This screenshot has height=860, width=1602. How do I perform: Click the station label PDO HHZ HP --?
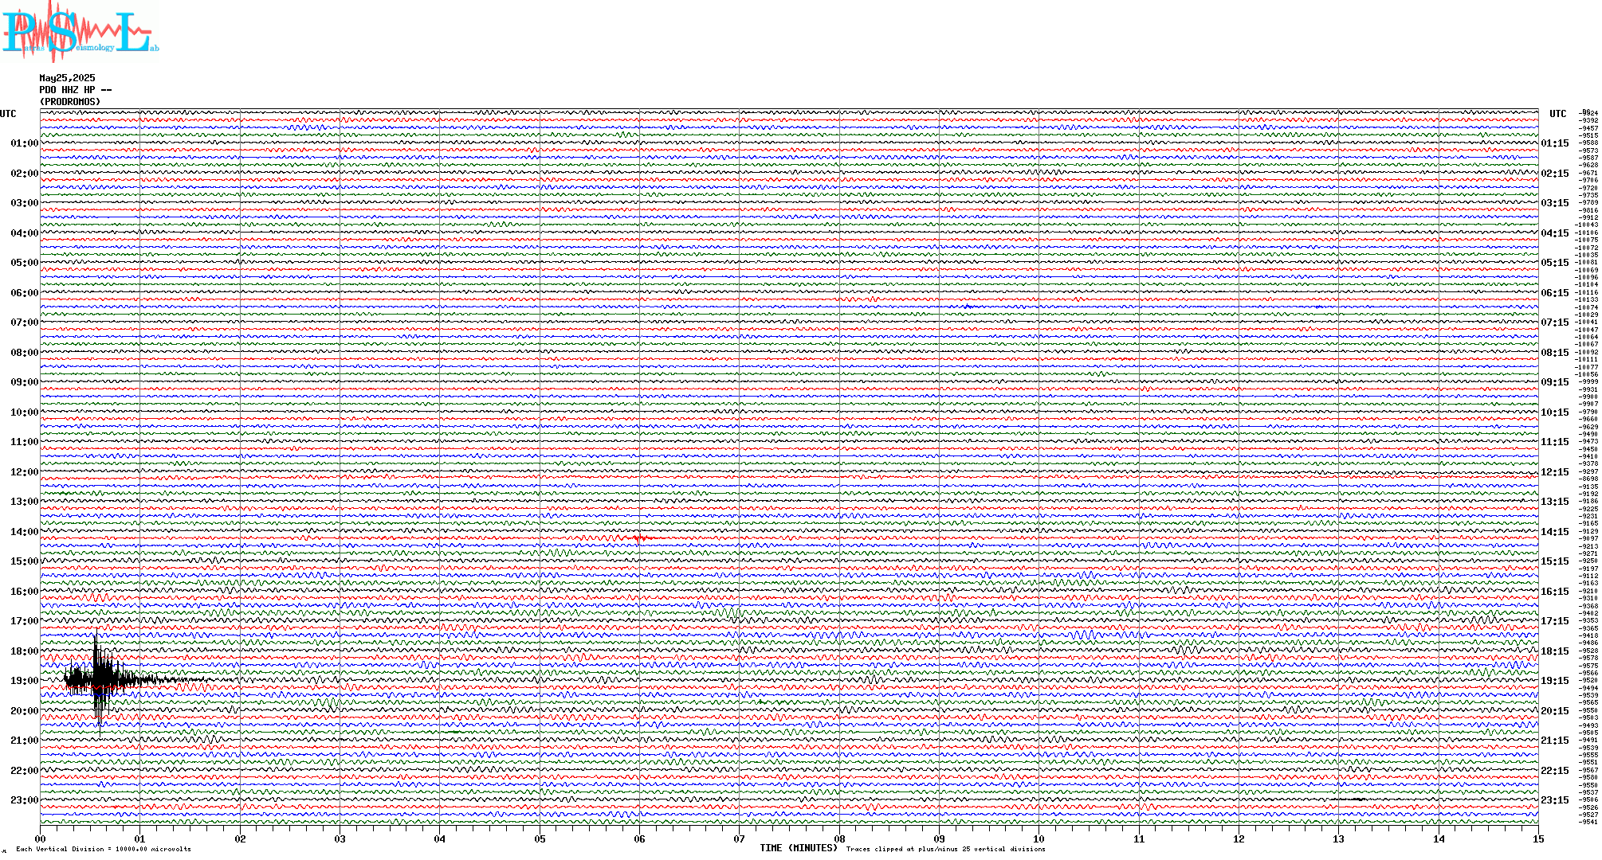pyautogui.click(x=75, y=90)
